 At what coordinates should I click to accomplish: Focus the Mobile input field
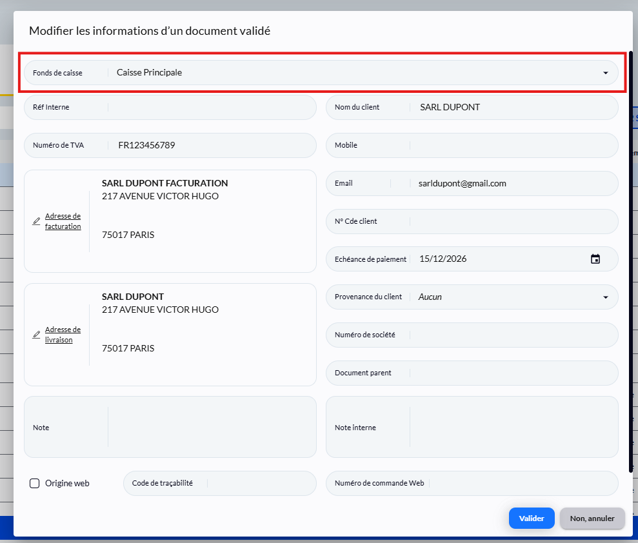coord(472,145)
